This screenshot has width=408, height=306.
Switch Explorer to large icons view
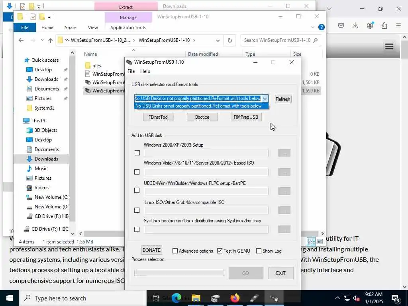pyautogui.click(x=320, y=241)
